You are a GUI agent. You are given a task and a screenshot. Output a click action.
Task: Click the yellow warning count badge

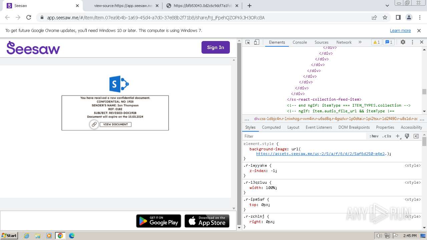[376, 42]
